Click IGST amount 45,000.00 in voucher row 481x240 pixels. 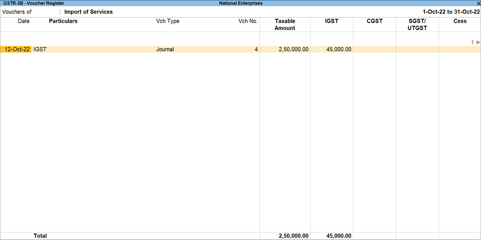point(338,49)
